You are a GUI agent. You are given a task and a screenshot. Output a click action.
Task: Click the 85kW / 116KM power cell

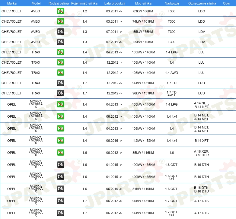pyautogui.click(x=143, y=153)
